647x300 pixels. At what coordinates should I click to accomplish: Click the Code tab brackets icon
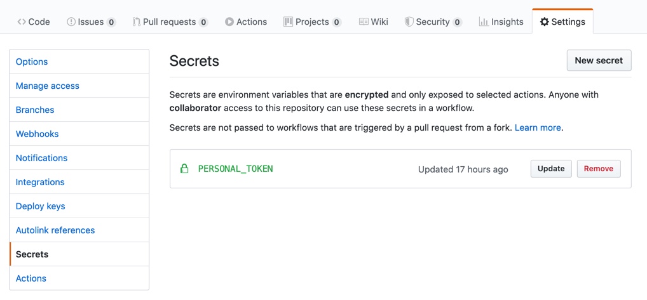pos(22,22)
